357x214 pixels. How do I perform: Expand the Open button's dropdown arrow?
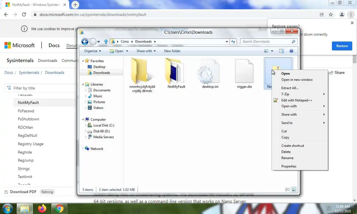click(x=127, y=51)
